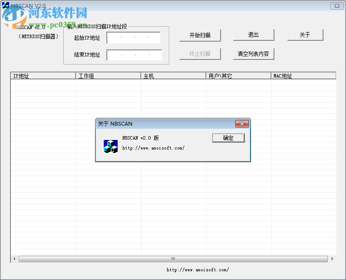Focus the 结束IP地址 input field

134,55
